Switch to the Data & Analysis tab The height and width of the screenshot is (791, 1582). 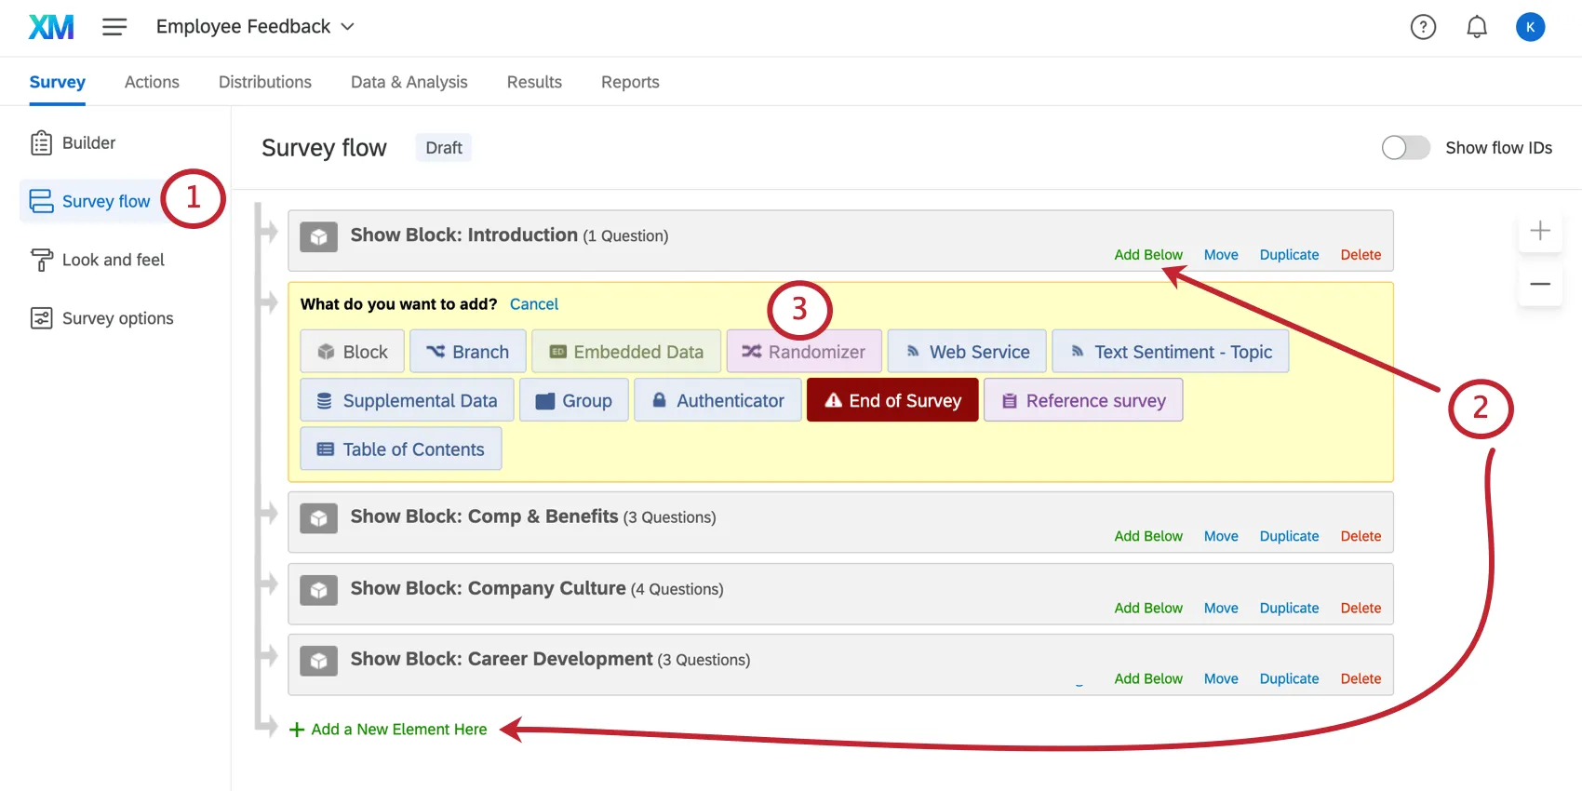point(409,82)
